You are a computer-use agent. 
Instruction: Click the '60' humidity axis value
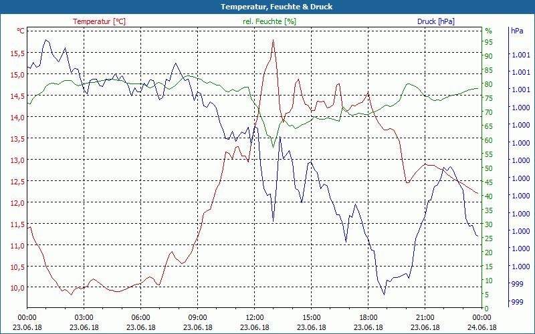point(489,140)
